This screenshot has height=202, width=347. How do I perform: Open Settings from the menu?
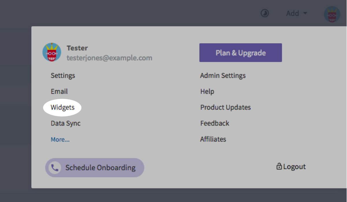[63, 76]
